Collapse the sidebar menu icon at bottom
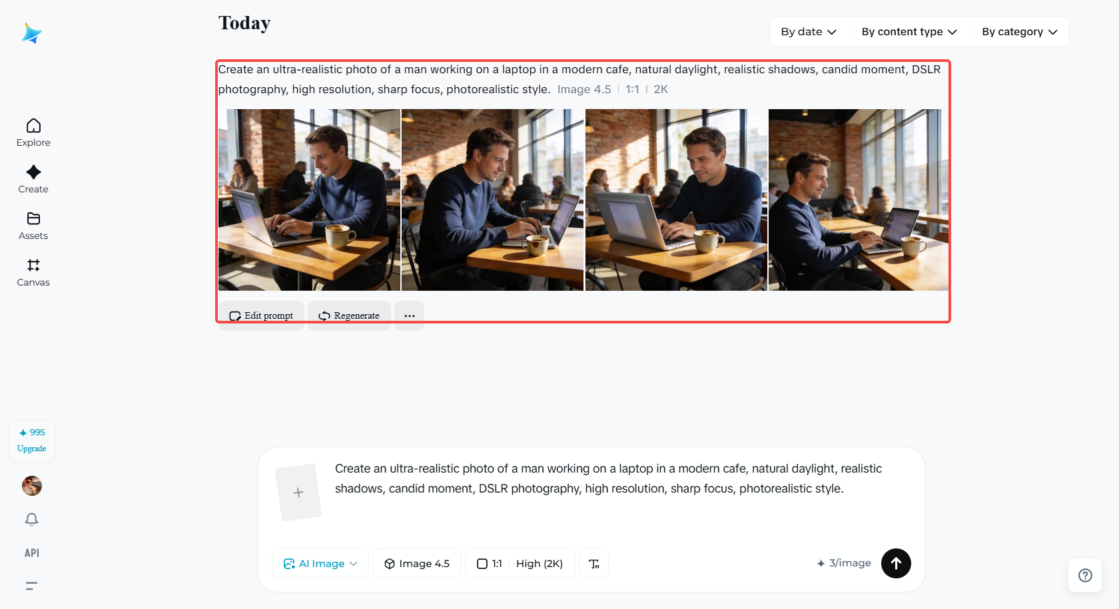The height and width of the screenshot is (609, 1119). [x=31, y=586]
